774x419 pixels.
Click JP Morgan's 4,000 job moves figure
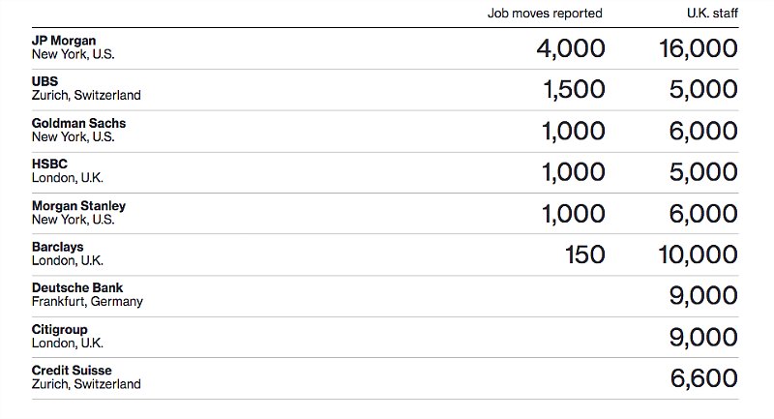coord(570,48)
